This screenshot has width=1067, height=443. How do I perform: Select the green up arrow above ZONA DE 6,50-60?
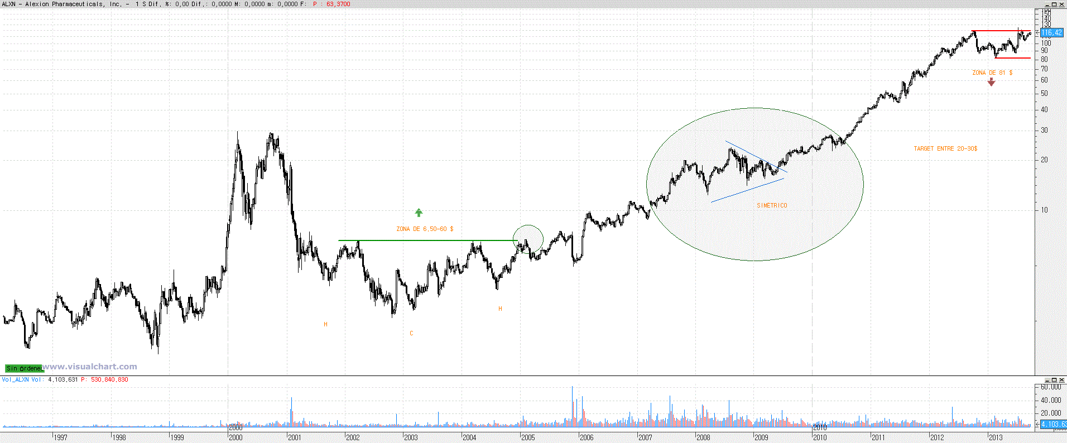(x=419, y=213)
